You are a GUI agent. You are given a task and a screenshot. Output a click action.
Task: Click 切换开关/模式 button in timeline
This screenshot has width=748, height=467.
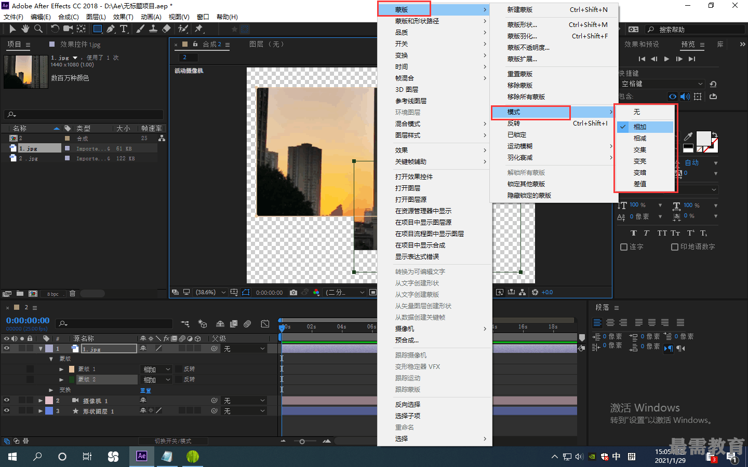click(173, 441)
